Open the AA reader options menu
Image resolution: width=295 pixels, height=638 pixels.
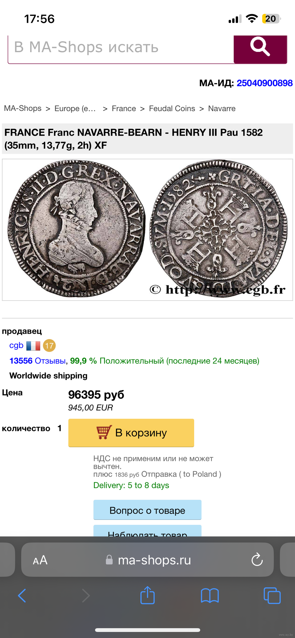click(40, 560)
